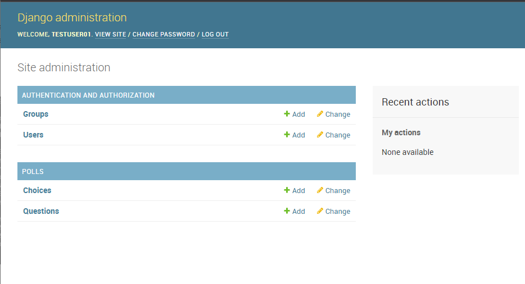
Task: Click the Change text for Choices
Action: tap(338, 191)
